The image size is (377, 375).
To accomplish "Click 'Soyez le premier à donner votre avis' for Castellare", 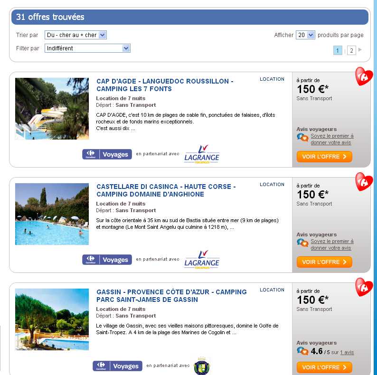I will (332, 244).
